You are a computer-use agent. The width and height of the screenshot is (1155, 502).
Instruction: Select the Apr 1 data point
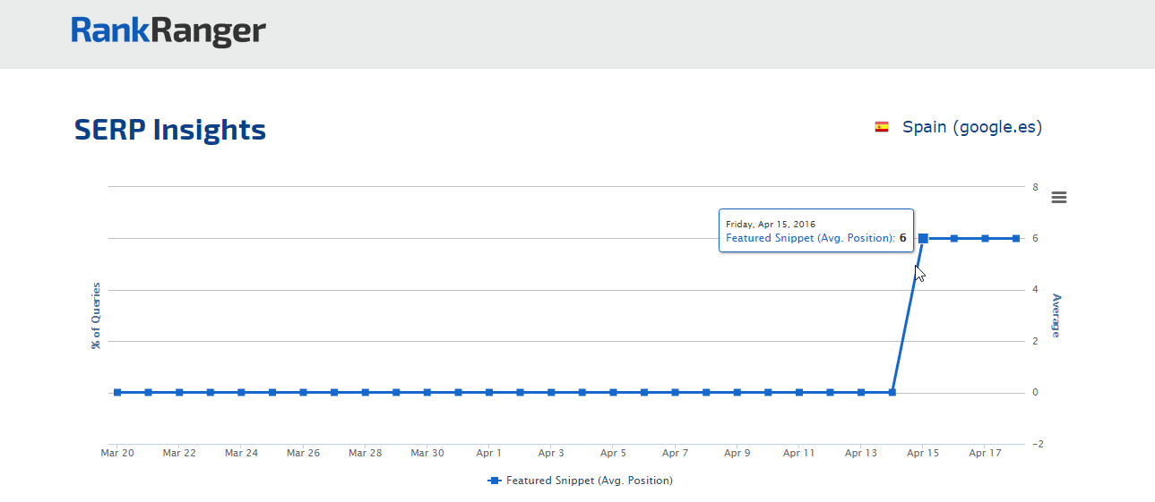click(489, 392)
